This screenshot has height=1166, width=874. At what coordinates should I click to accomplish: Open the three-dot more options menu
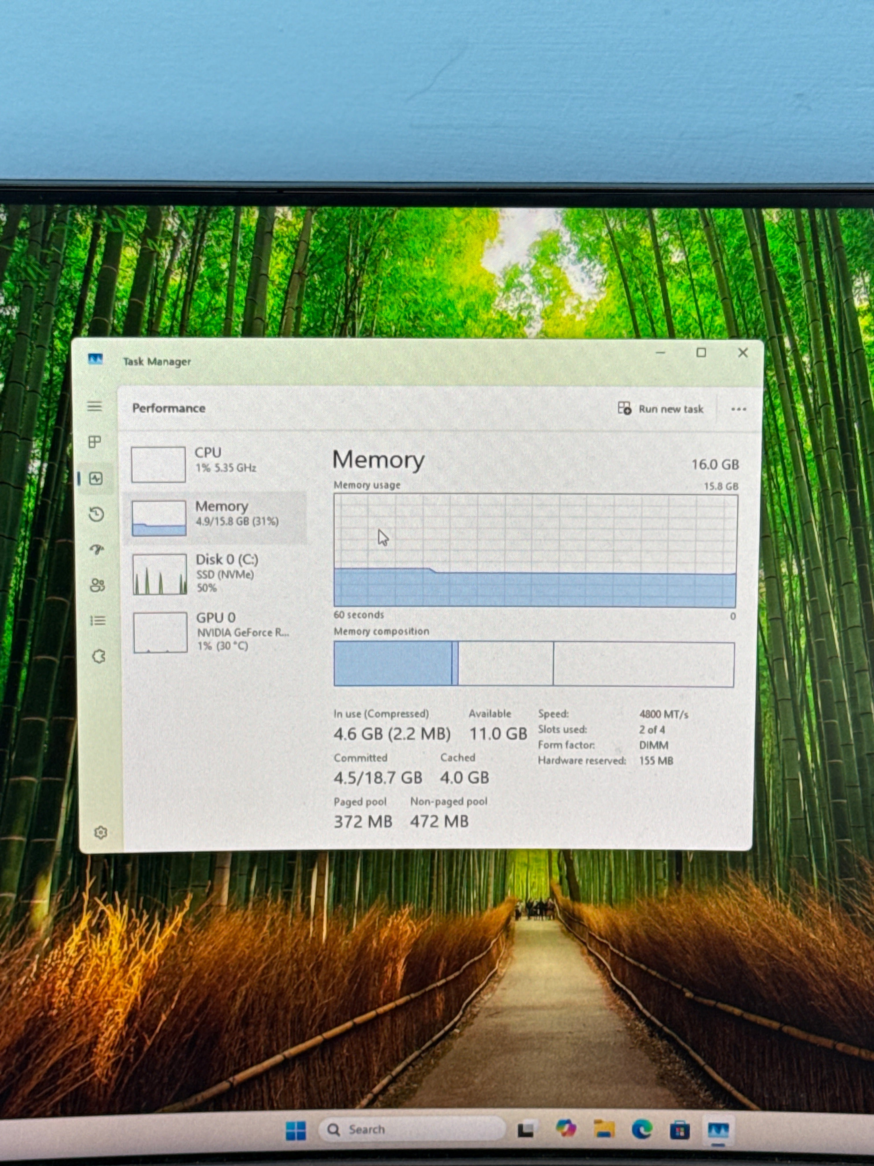[x=739, y=409]
